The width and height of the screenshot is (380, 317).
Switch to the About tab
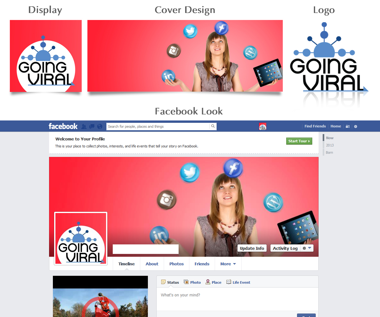(152, 263)
